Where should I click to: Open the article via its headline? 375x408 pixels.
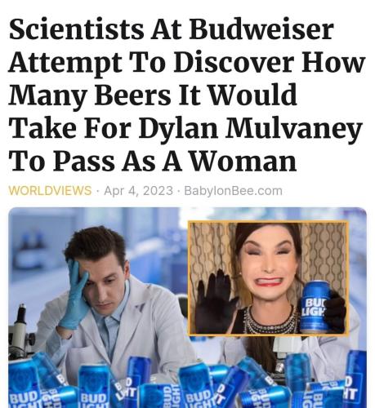186,95
